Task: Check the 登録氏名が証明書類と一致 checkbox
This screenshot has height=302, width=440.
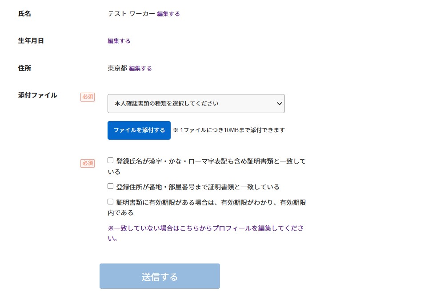Action: pyautogui.click(x=111, y=161)
